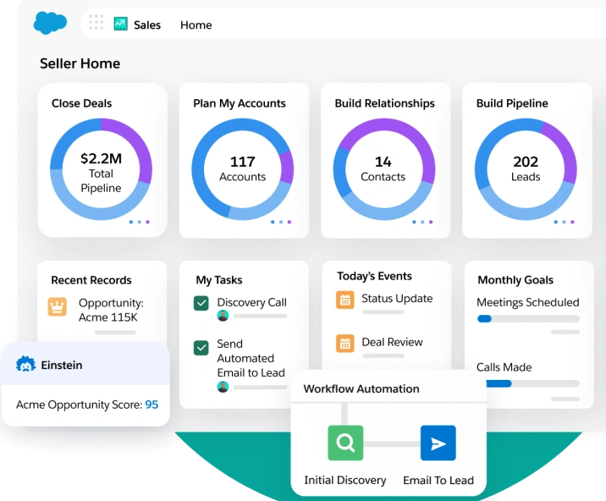Click the 117 Accounts value
Image resolution: width=606 pixels, height=501 pixels.
click(243, 168)
